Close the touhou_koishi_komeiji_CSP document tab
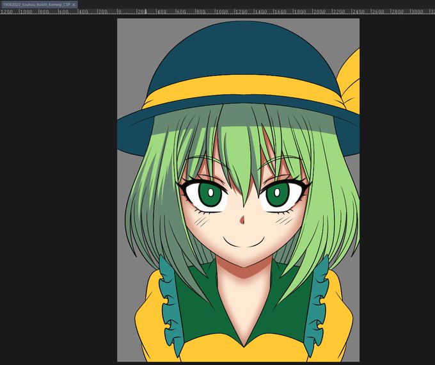 [74, 4]
